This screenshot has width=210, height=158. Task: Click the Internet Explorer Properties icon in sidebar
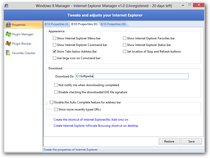tap(8, 25)
